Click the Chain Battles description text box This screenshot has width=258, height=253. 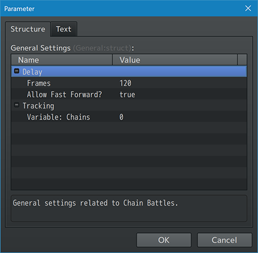click(129, 208)
